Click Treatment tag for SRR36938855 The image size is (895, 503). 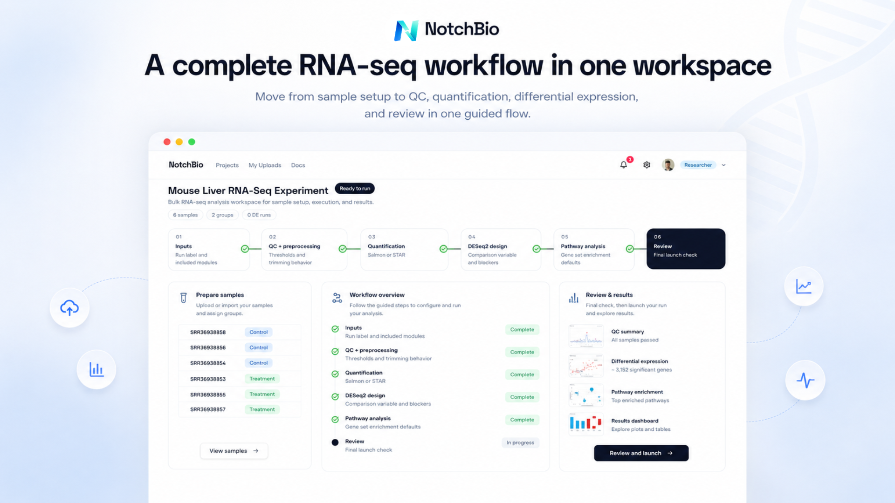point(262,394)
